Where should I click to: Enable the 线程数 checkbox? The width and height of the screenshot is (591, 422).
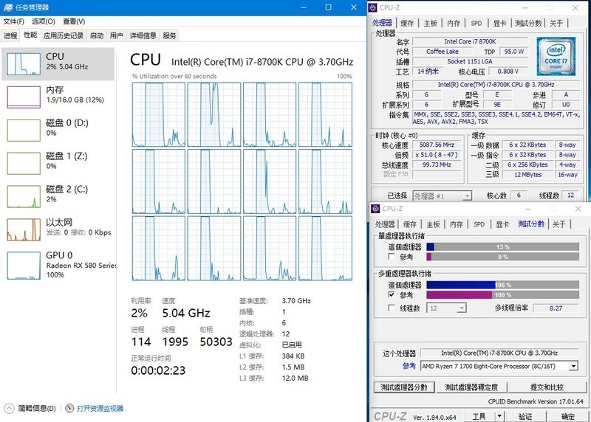[x=392, y=308]
